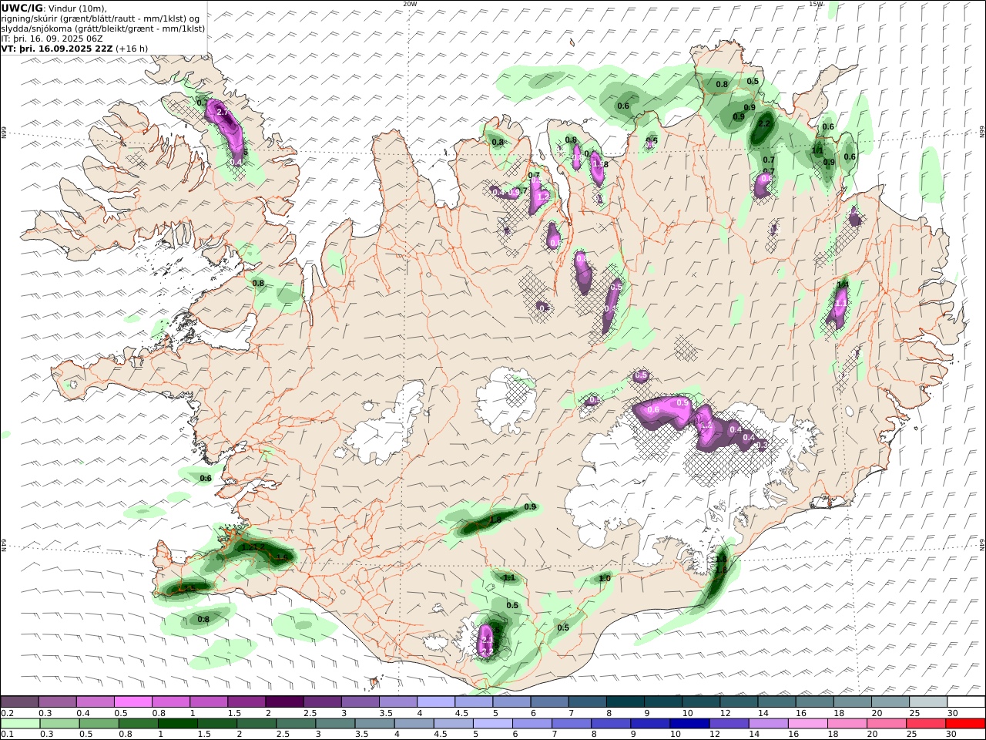Screen dimensions: 986x740
Task: Select the '0.1' value label under the lower legend bar
Action: coord(8,735)
